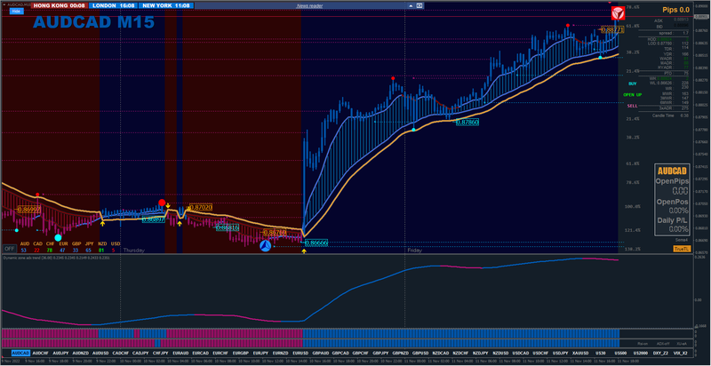This screenshot has width=711, height=366.
Task: Click the AUDCAD trade info panel header
Action: tap(672, 171)
